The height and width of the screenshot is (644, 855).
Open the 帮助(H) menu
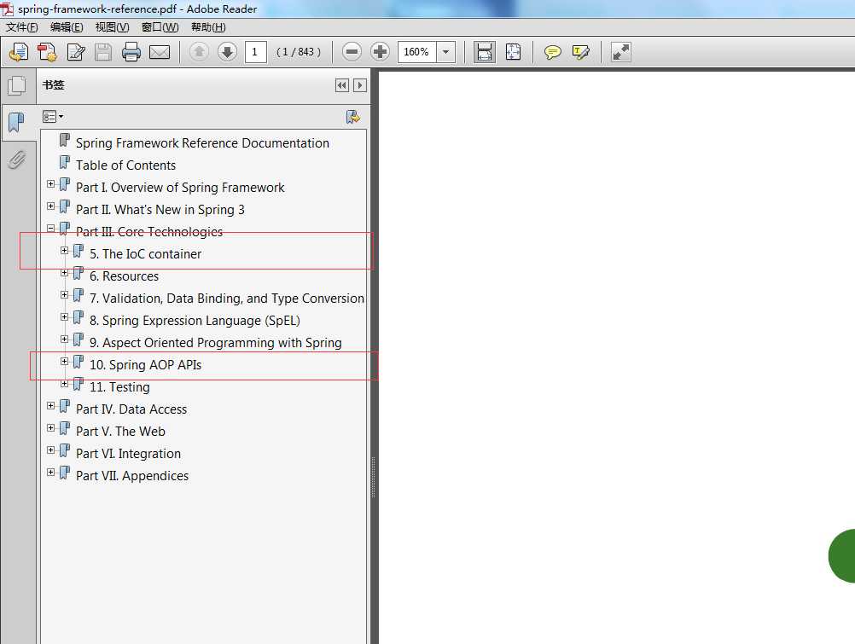point(208,26)
